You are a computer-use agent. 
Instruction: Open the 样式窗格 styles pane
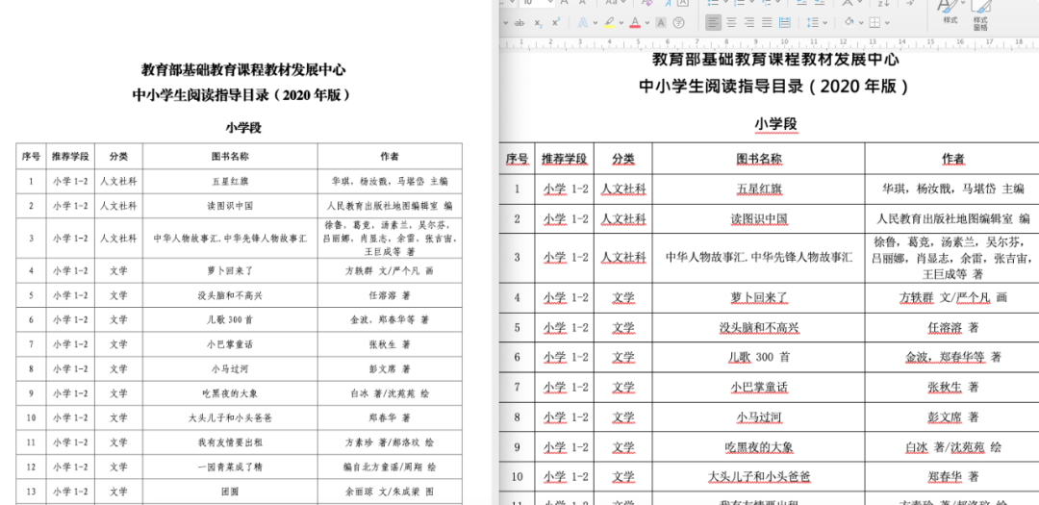click(x=980, y=15)
